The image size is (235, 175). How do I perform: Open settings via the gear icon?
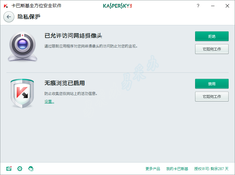point(20,169)
